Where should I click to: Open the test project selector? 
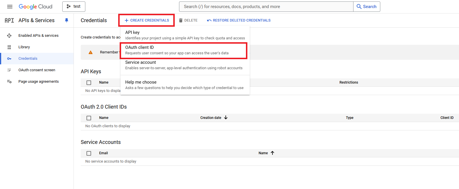pos(74,7)
